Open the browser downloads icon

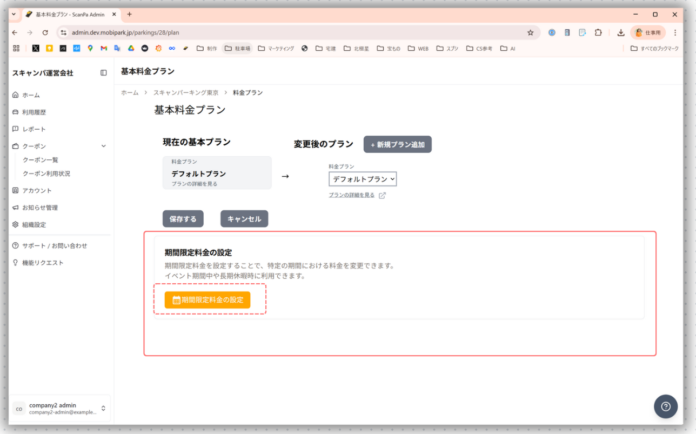point(621,32)
